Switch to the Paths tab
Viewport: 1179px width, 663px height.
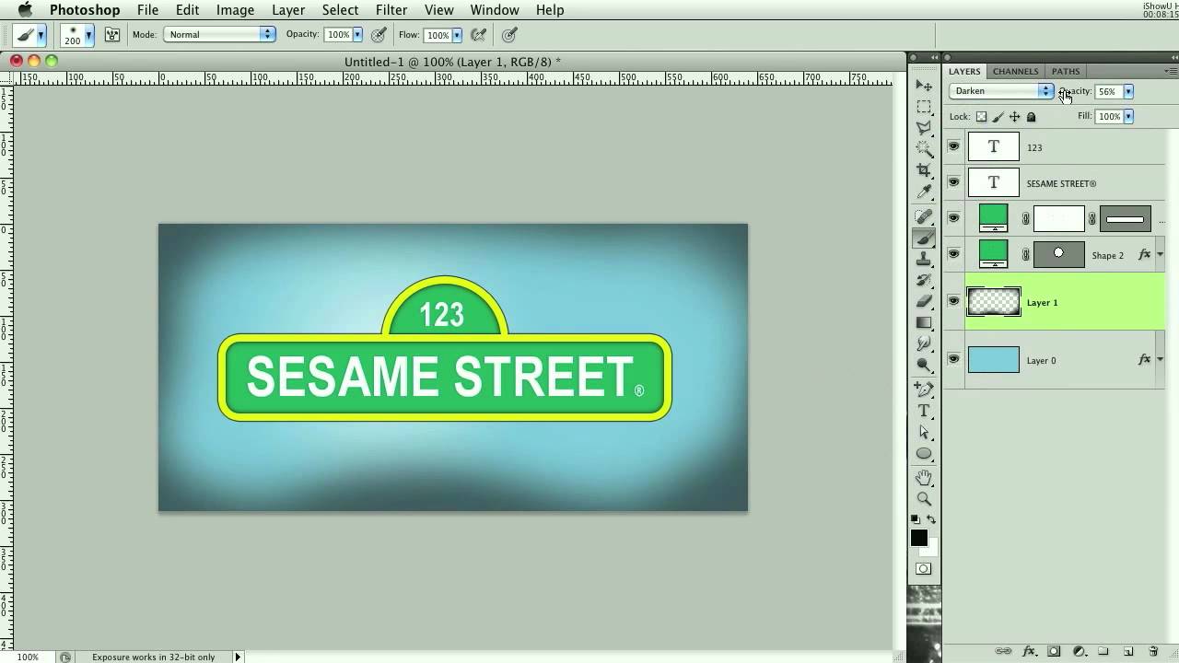point(1066,71)
